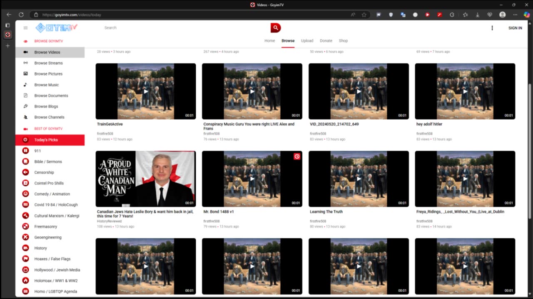Open the VID_20240520_214702_649 video title
The height and width of the screenshot is (299, 533).
334,124
